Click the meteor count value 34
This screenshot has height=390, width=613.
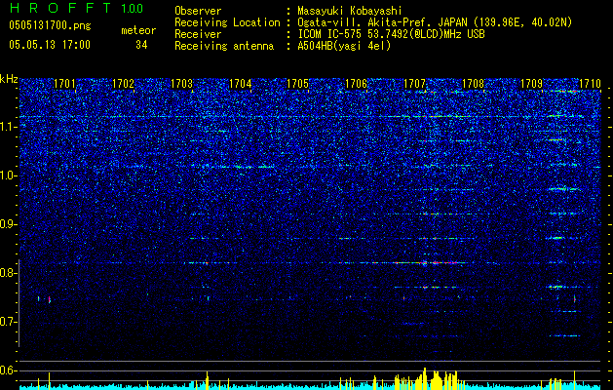click(141, 45)
